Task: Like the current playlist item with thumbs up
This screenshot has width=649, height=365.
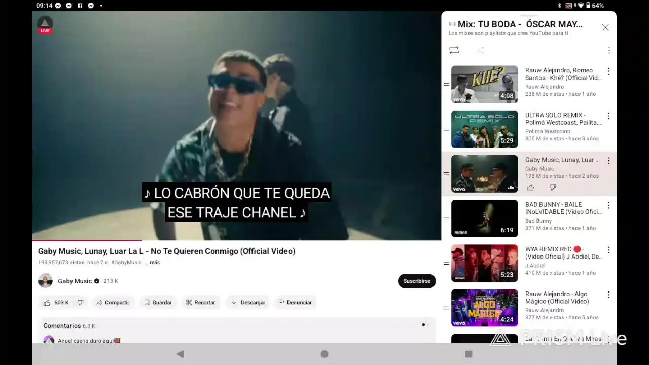Action: 531,188
